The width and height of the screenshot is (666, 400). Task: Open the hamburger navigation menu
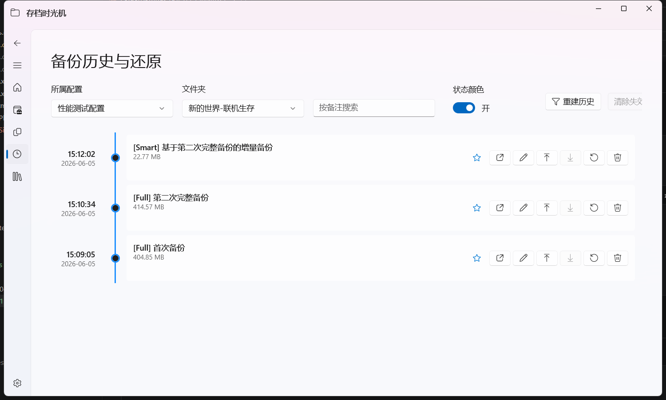[x=17, y=65]
